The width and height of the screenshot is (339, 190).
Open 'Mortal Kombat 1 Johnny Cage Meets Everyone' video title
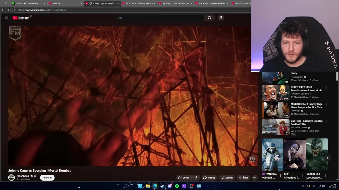point(307,106)
